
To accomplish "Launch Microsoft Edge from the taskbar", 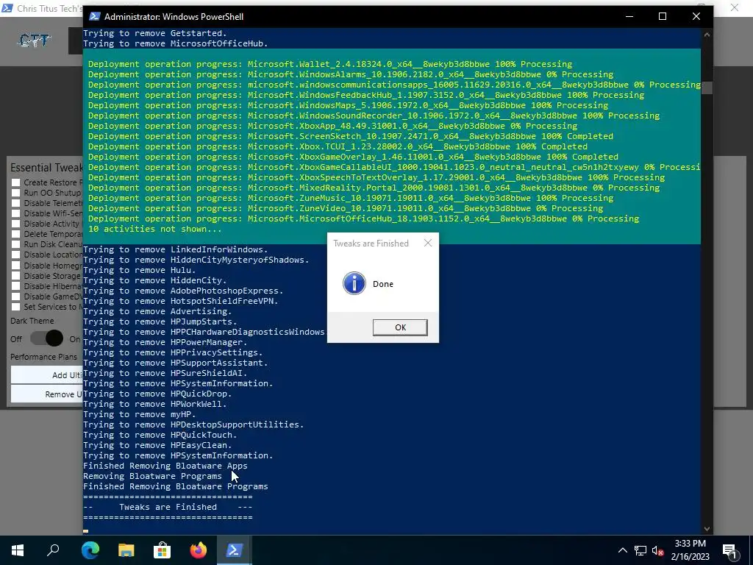I will [90, 550].
